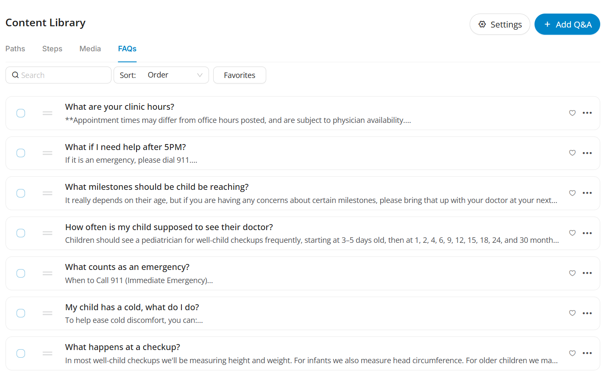Open more options for 'What are your clinic hours?'
Viewport: 607px width, 378px height.
(587, 113)
